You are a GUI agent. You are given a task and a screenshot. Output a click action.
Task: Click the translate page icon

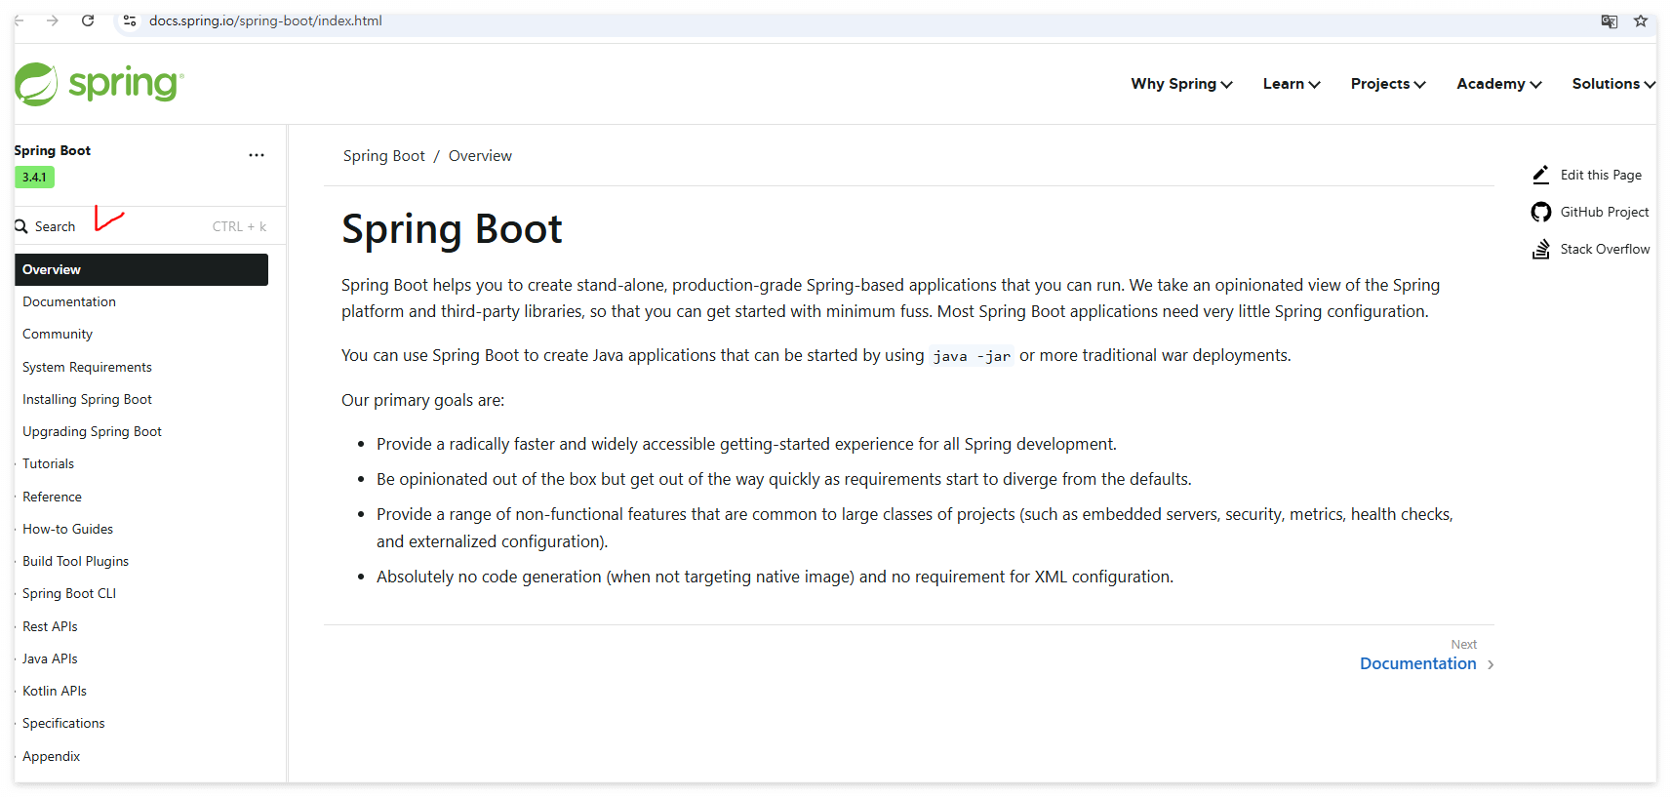(1610, 20)
